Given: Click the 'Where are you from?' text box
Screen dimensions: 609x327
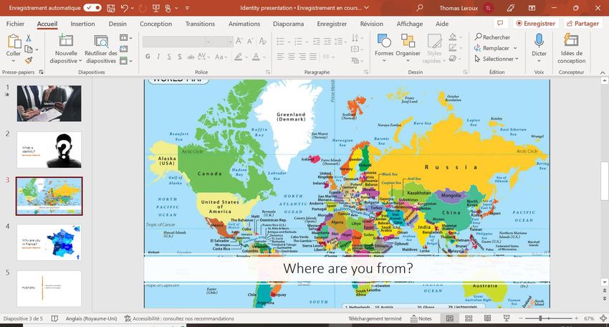Looking at the screenshot, I should [x=347, y=269].
